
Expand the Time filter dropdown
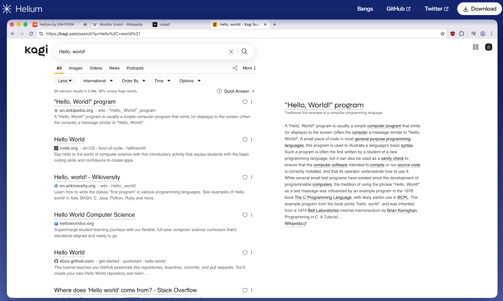click(163, 81)
